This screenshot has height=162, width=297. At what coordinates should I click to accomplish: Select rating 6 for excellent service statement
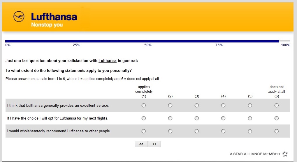tap(277, 106)
